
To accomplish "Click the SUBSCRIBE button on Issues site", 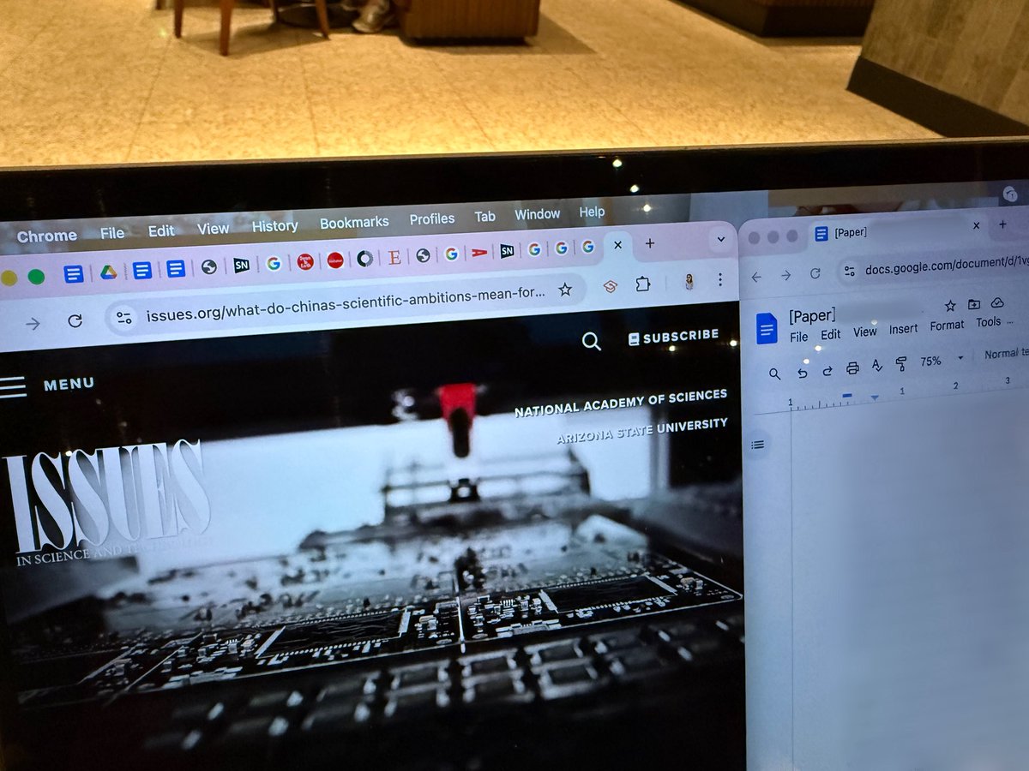I will [673, 337].
